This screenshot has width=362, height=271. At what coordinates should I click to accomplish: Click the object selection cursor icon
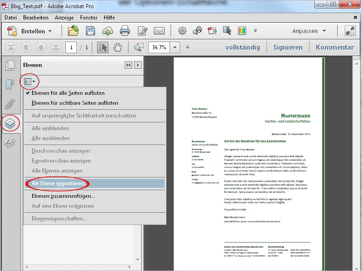point(227,31)
